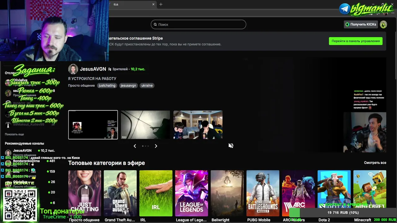Expand Показать еще in followed channels
The width and height of the screenshot is (397, 223).
click(14, 134)
